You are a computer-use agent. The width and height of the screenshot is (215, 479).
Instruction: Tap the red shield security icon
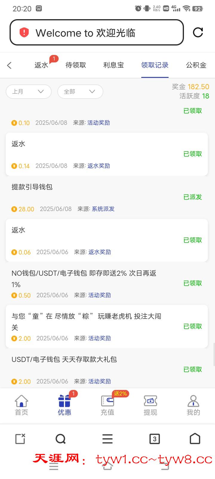click(24, 32)
